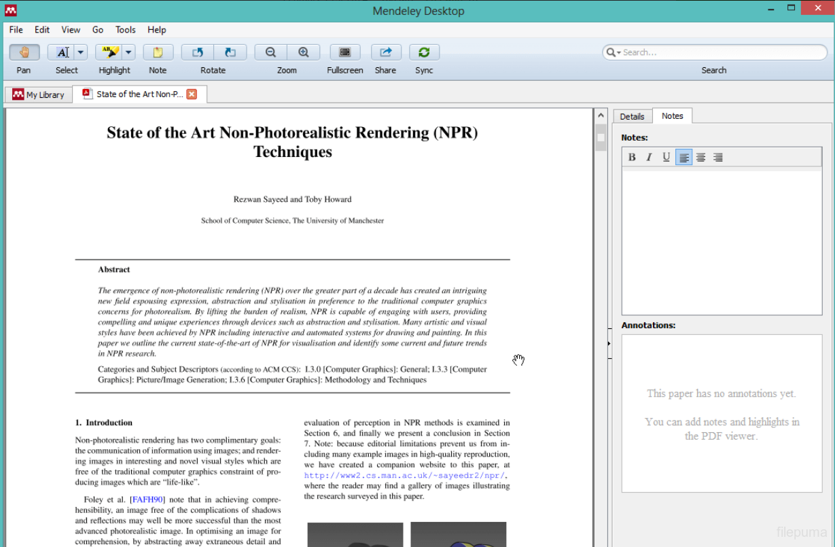Enter Fullscreen reading mode

point(344,52)
